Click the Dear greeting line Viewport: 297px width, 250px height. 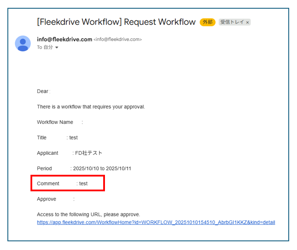tap(43, 91)
